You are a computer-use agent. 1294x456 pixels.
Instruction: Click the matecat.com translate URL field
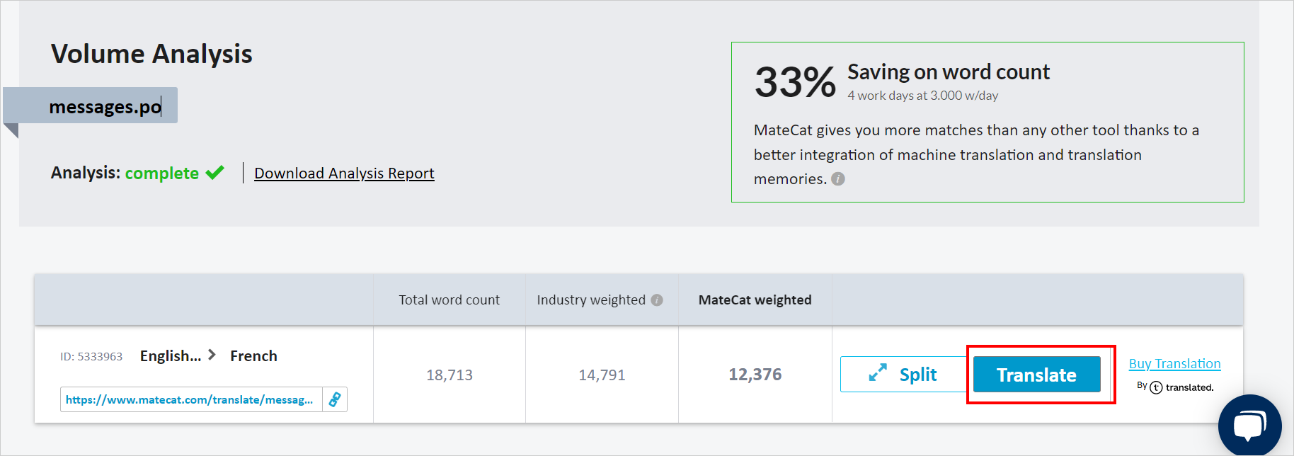pyautogui.click(x=190, y=399)
